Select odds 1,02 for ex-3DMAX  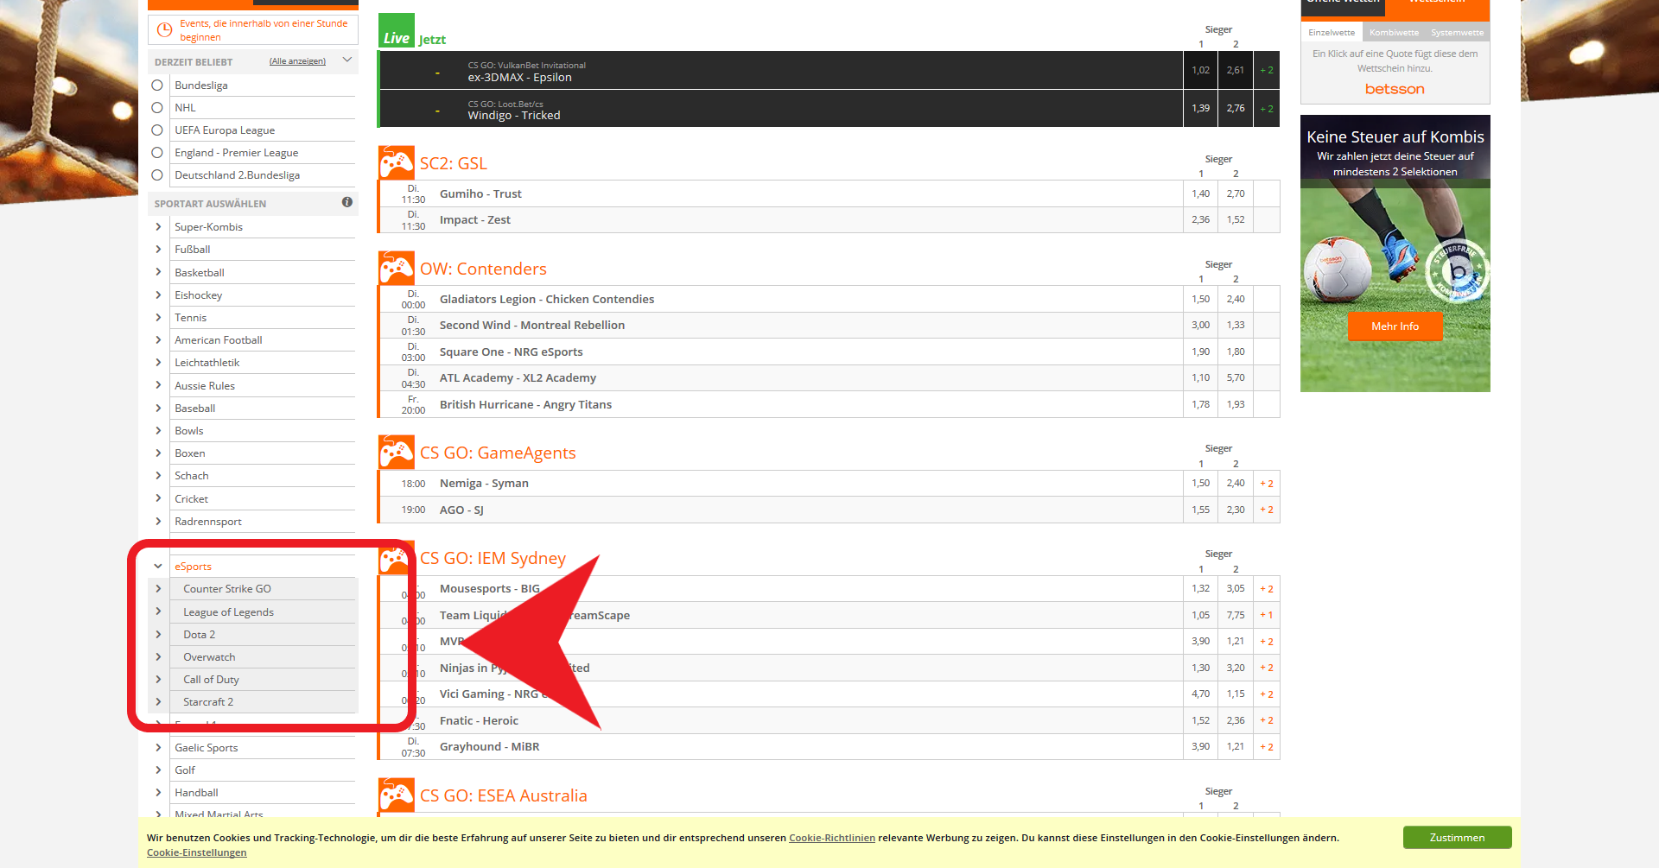click(1201, 70)
